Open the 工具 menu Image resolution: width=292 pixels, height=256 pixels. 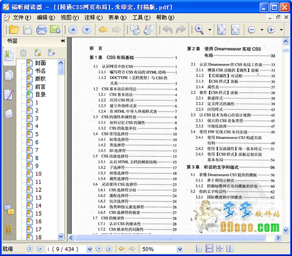[x=141, y=17]
